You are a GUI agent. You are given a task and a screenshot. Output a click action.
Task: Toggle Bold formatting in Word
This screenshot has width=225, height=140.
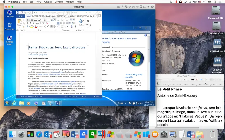point(28,23)
